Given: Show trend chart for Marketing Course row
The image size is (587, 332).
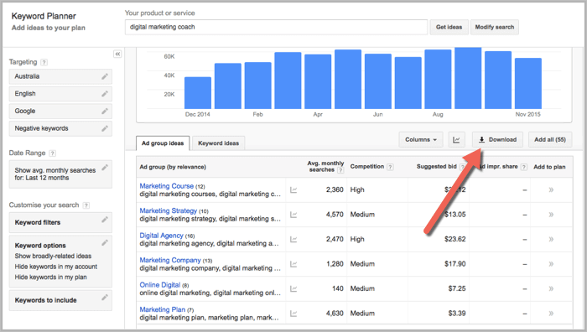Looking at the screenshot, I should tap(293, 190).
